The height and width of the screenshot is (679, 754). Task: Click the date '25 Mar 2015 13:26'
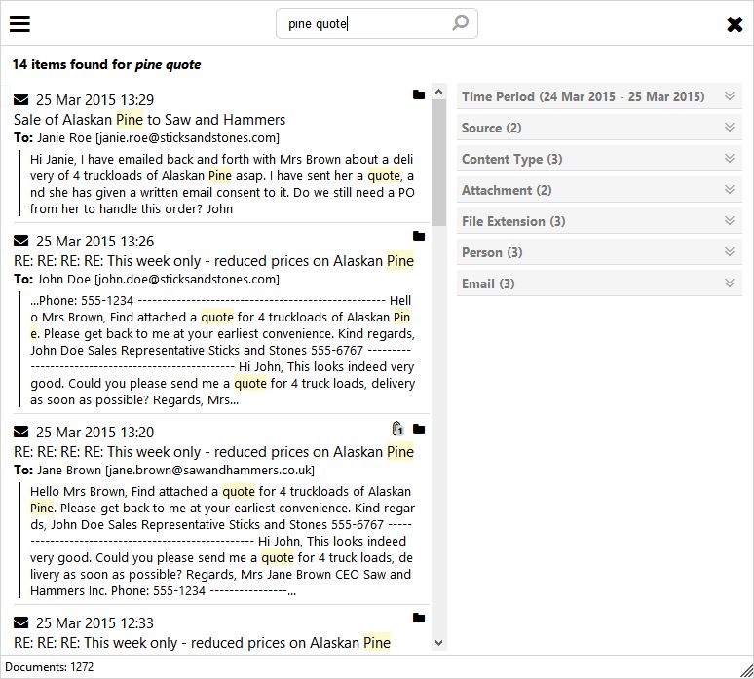(x=94, y=241)
